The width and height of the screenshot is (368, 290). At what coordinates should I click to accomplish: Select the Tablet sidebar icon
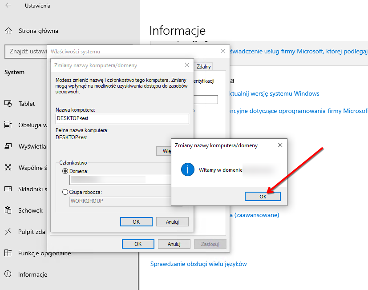point(8,104)
